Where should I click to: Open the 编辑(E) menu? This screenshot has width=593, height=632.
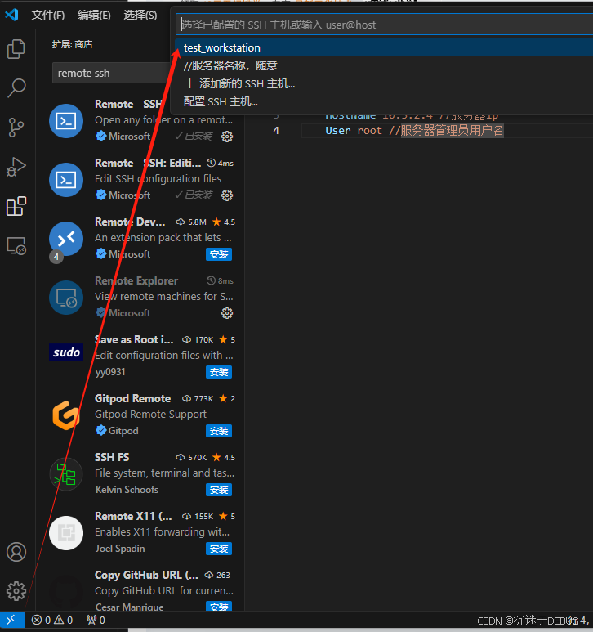[94, 16]
